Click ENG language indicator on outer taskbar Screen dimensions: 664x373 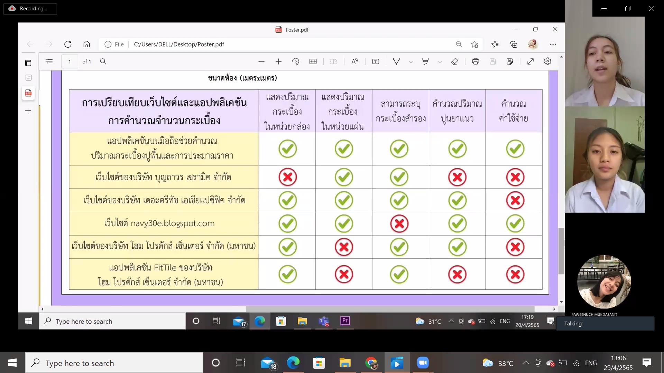click(591, 363)
